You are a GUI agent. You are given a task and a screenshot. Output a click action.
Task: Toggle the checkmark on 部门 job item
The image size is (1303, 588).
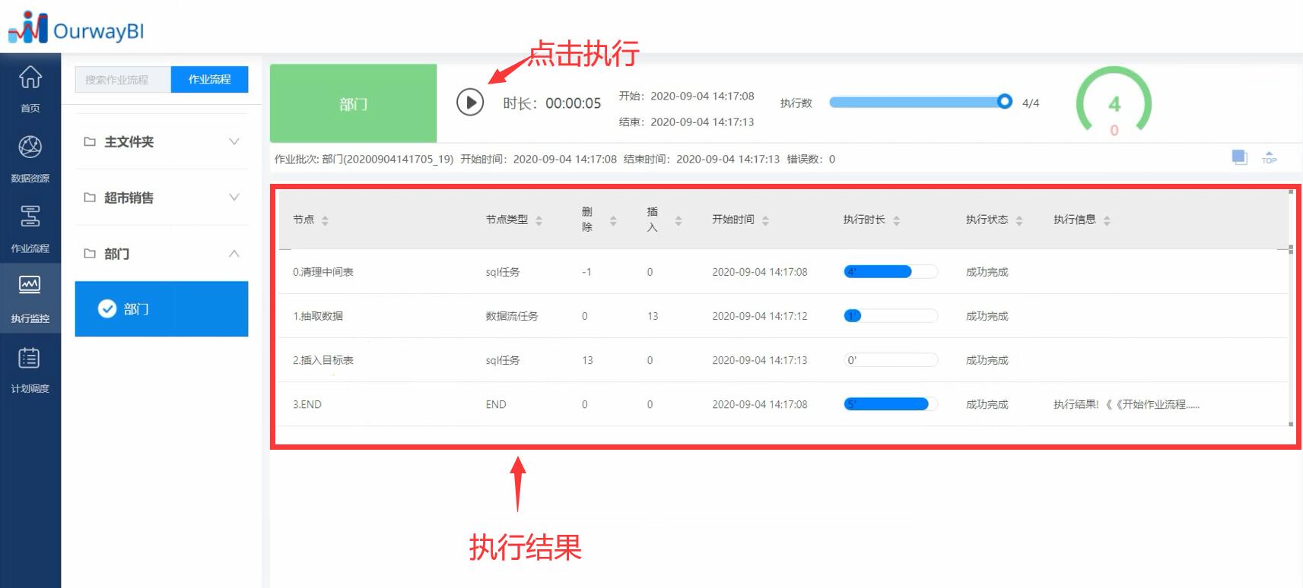click(x=107, y=308)
